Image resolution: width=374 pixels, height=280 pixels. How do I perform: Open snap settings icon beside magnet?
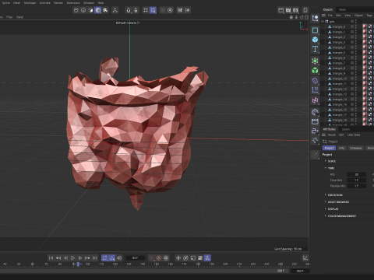[136, 10]
